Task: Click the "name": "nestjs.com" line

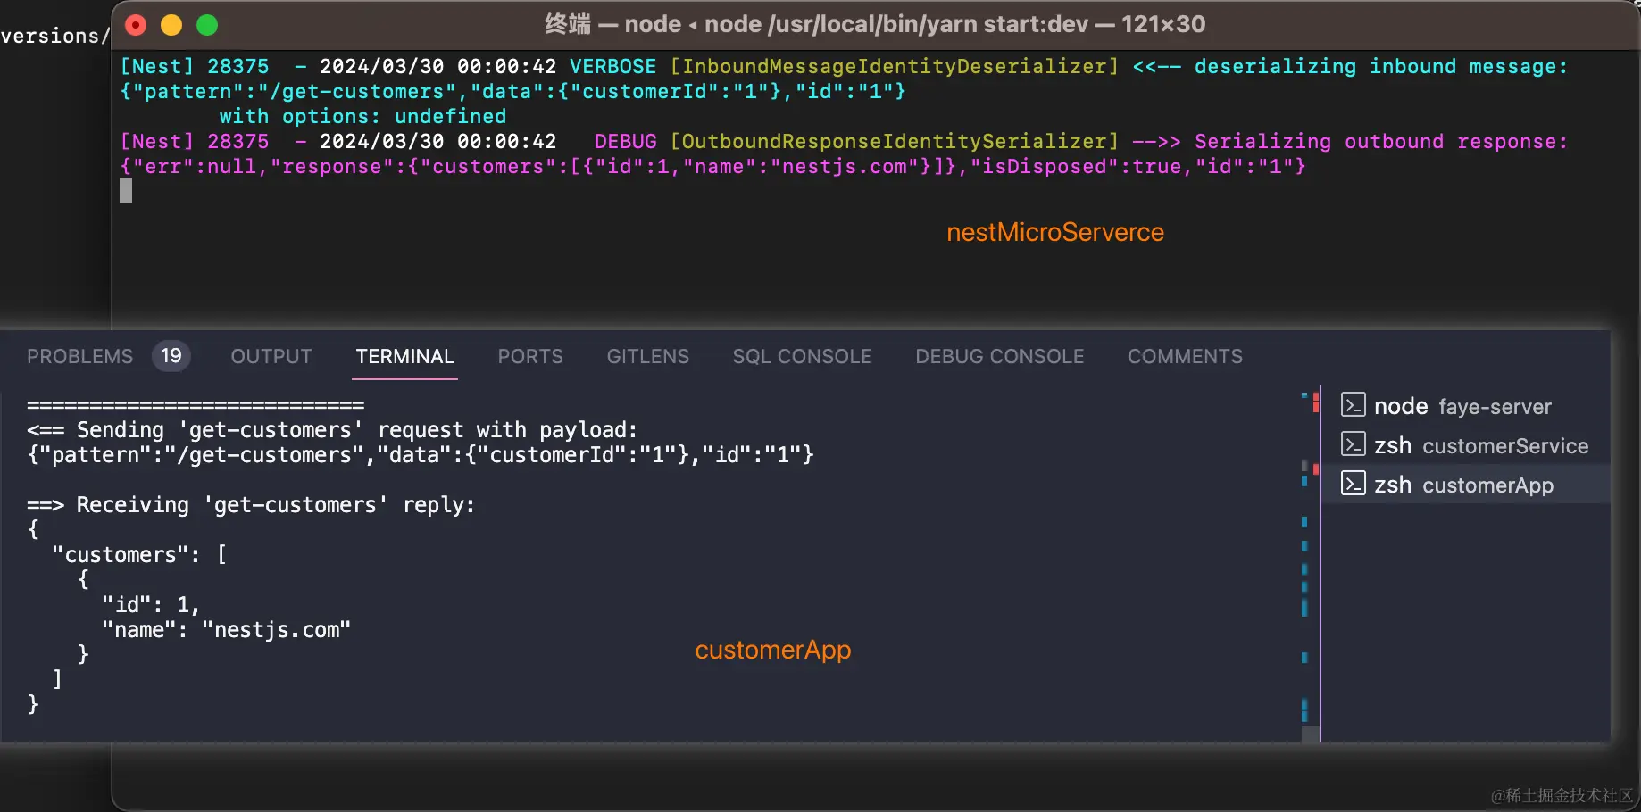Action: point(226,630)
